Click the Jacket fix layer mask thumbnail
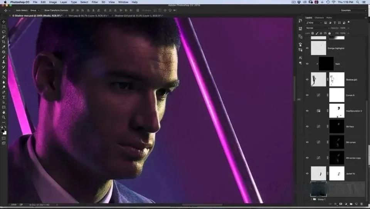Screen dimensions: 370x209 [337, 173]
